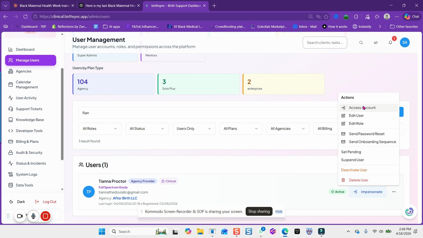Open the SA profile avatar
This screenshot has width=423, height=238.
click(x=405, y=42)
